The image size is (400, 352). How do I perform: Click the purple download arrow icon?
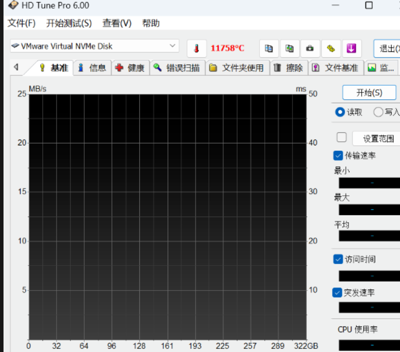(352, 48)
